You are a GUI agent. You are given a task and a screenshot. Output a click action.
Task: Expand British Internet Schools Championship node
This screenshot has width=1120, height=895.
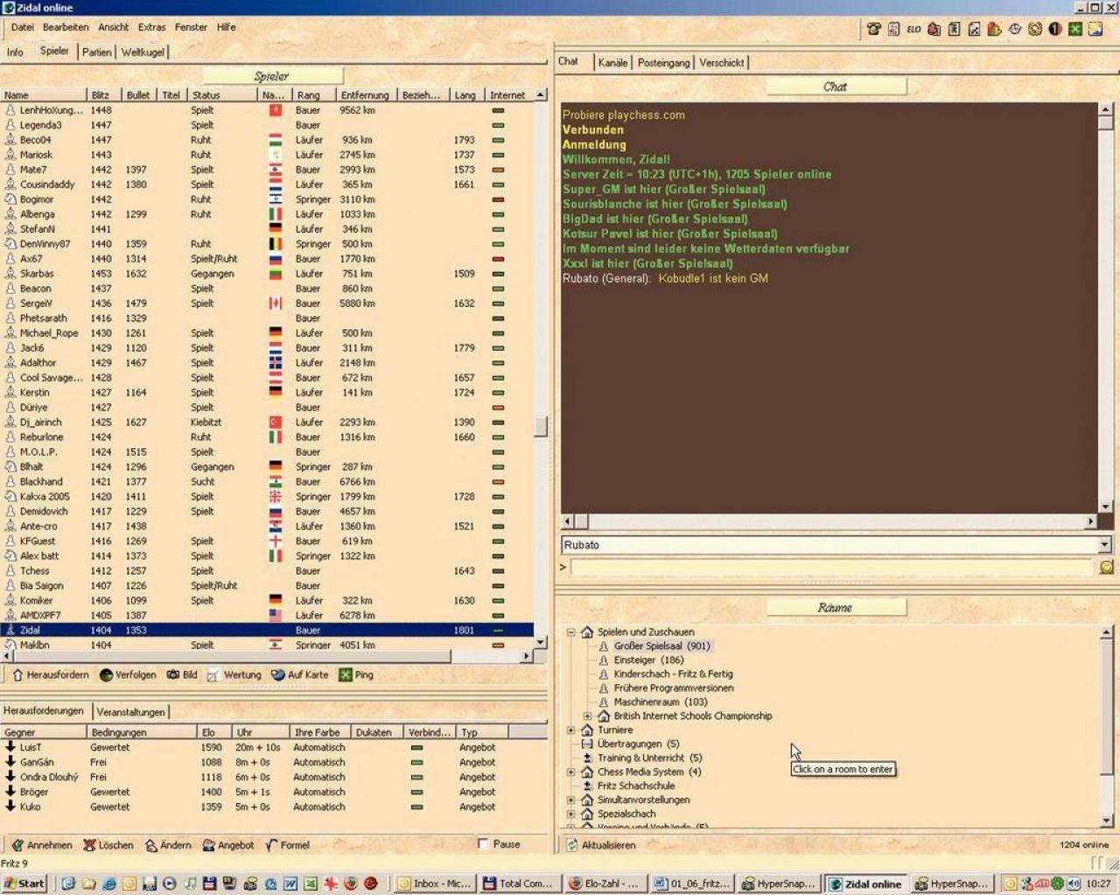[587, 716]
